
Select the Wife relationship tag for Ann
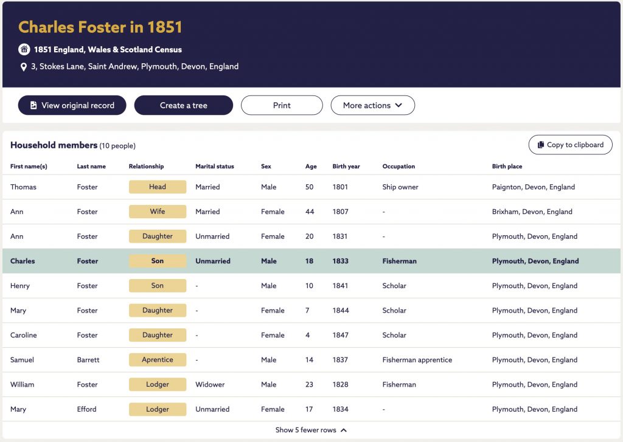(x=158, y=211)
